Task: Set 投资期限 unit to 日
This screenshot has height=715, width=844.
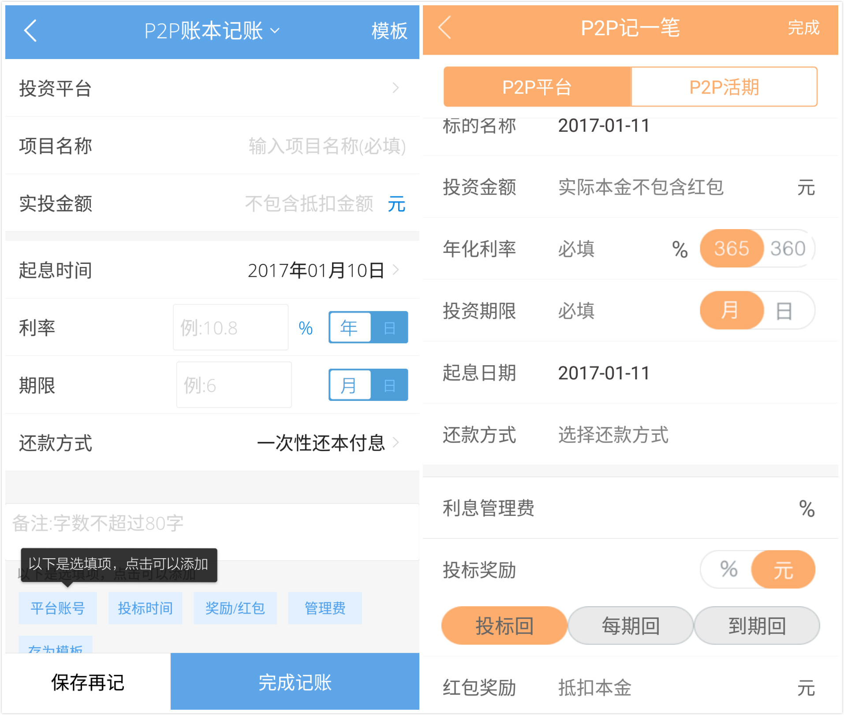Action: (784, 311)
